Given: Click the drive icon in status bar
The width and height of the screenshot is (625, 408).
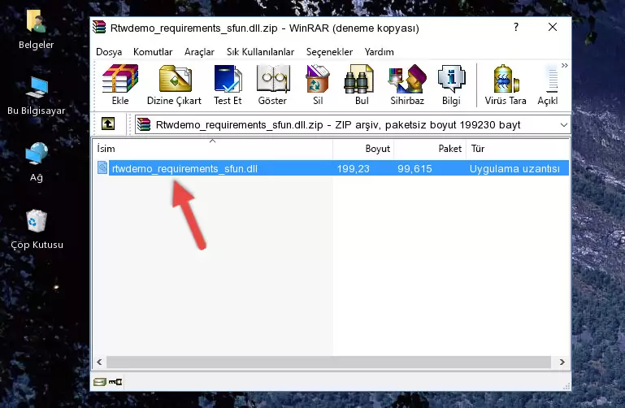Looking at the screenshot, I should point(100,382).
